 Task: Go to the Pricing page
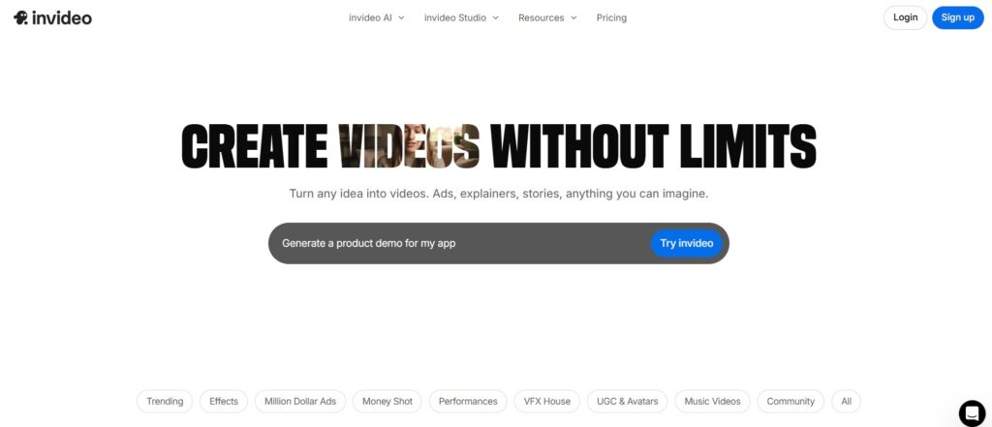pos(611,17)
